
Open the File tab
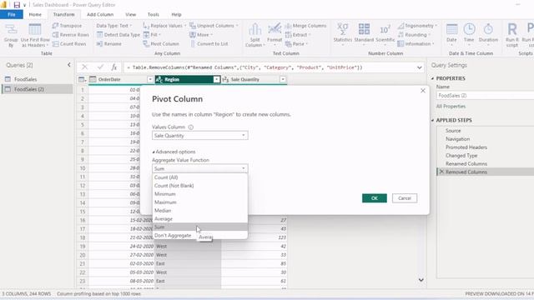[x=12, y=15]
